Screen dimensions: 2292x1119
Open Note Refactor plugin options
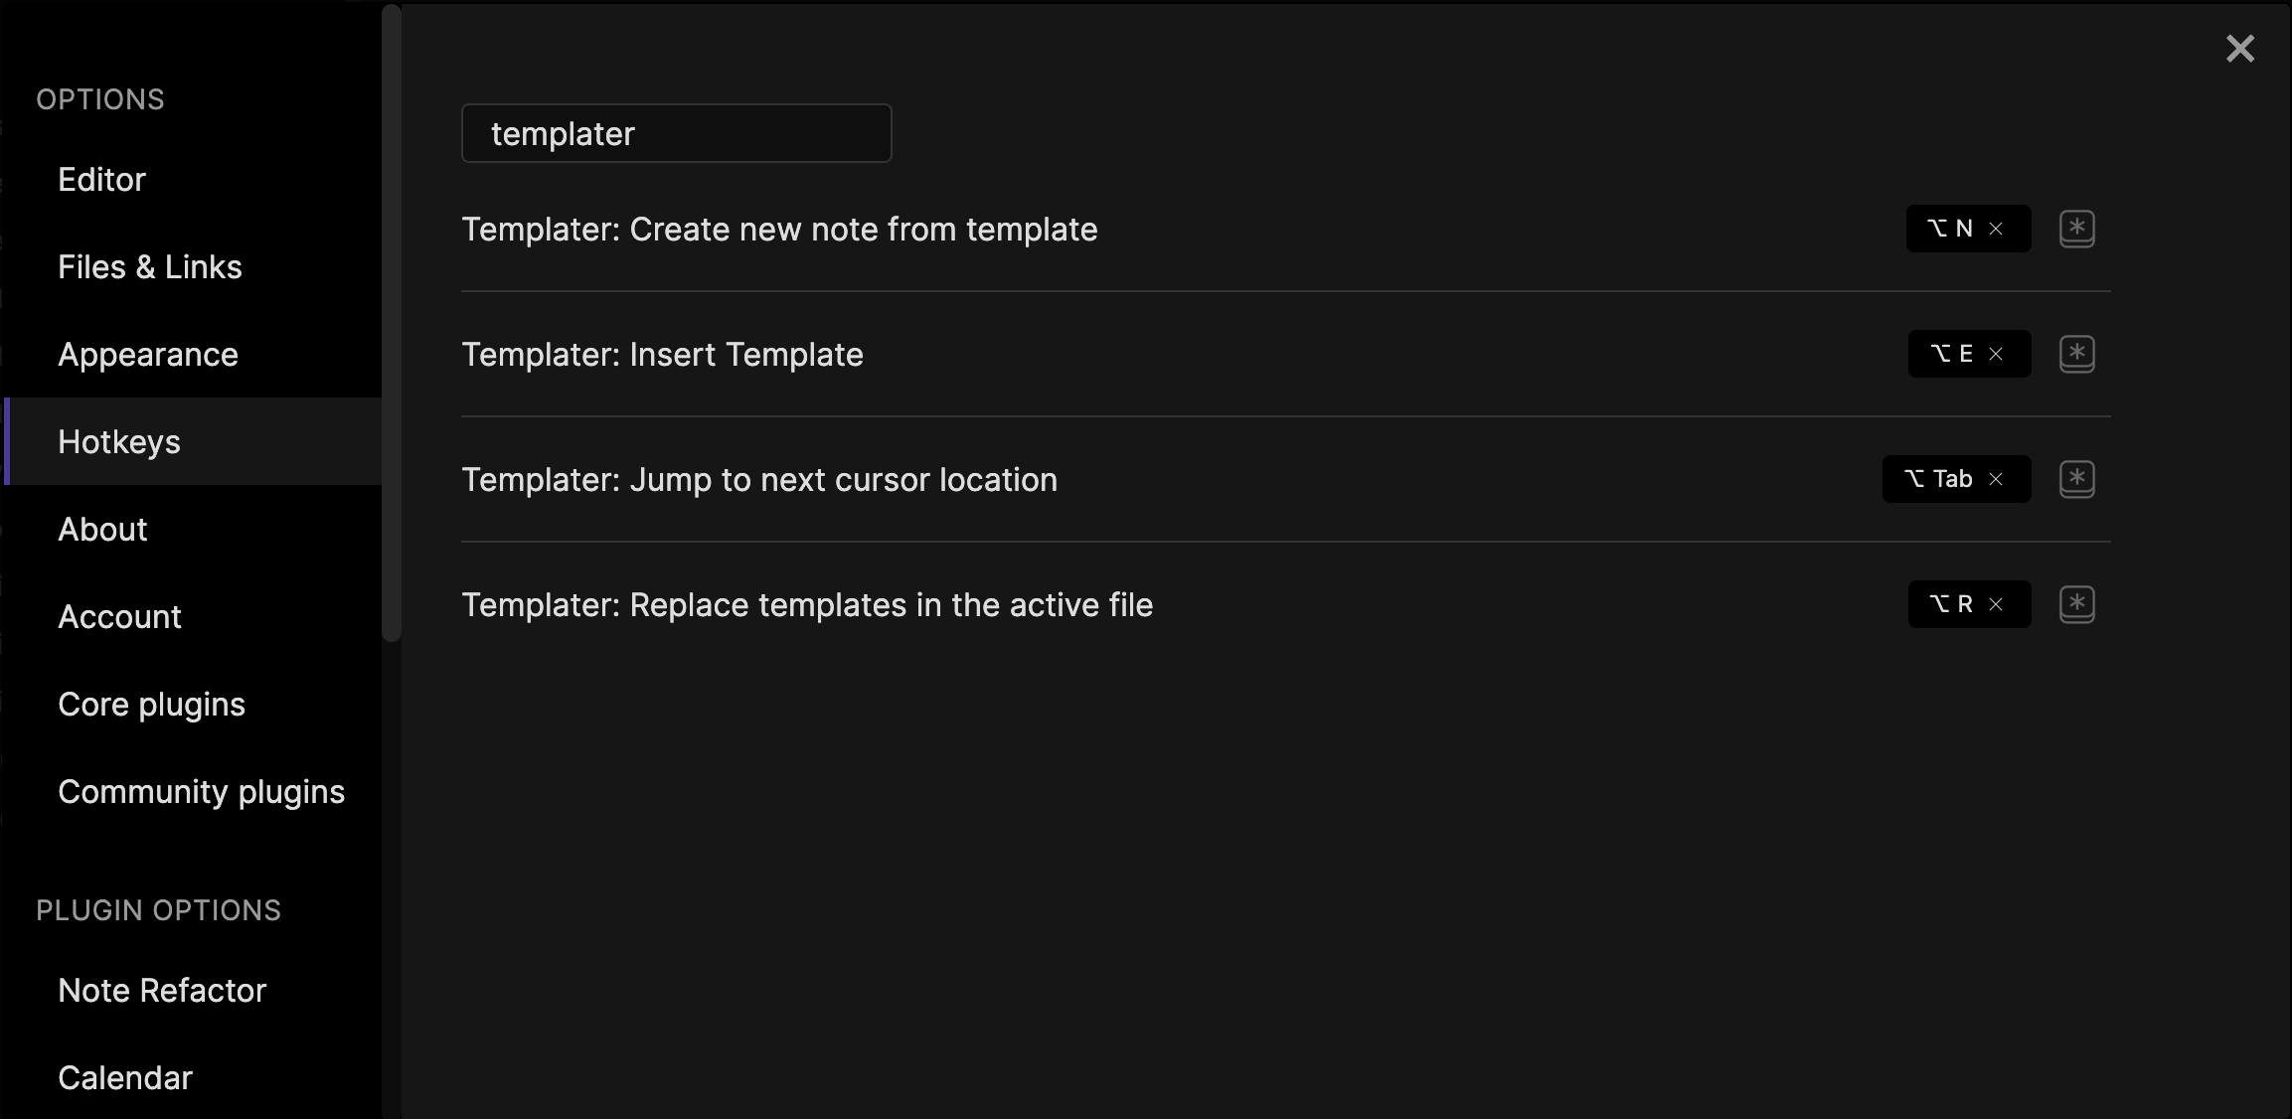[162, 990]
